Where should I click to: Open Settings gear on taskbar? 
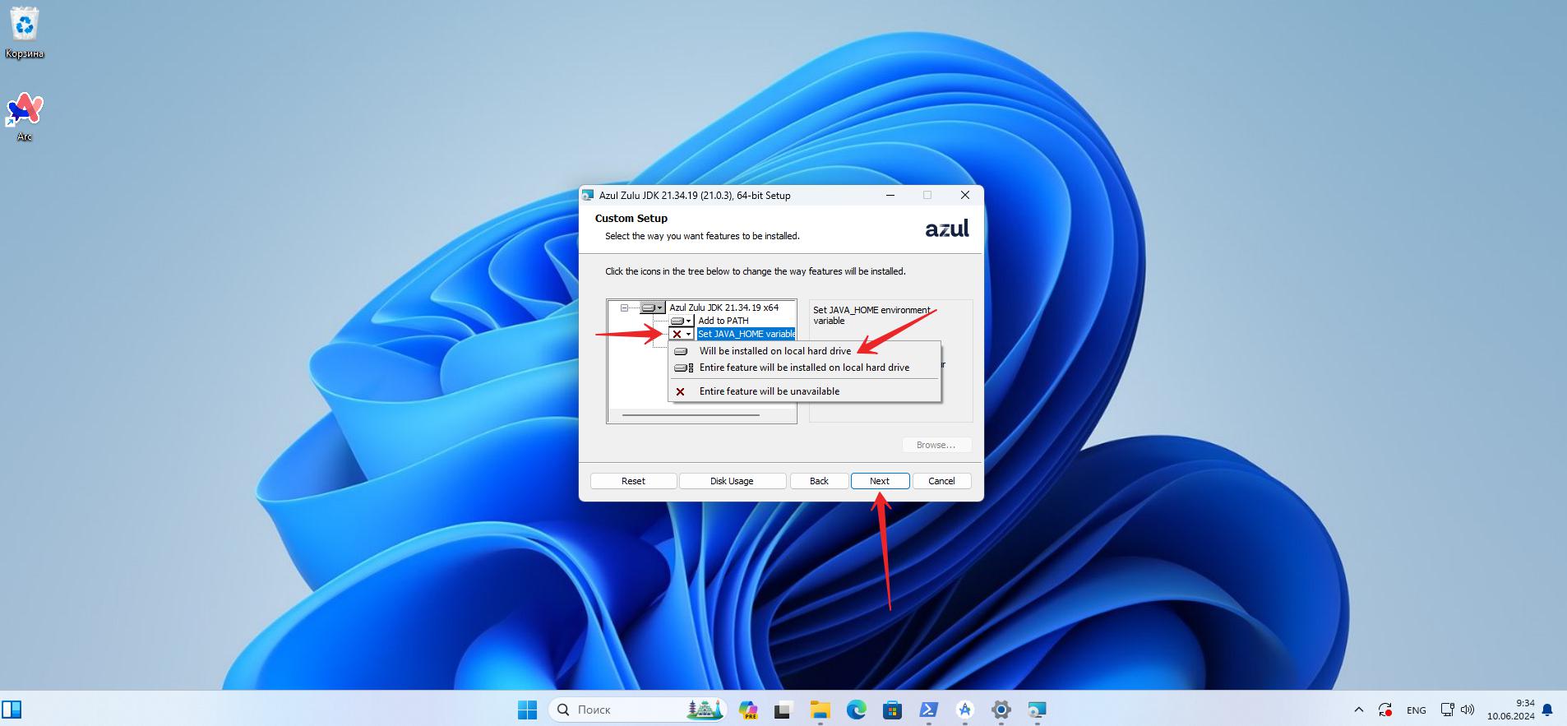1001,710
